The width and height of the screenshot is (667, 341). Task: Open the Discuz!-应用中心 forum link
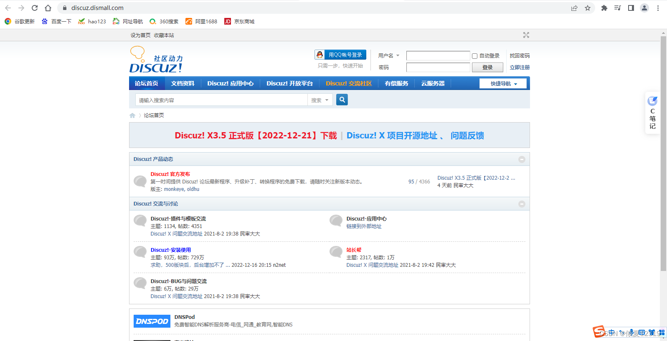(367, 219)
